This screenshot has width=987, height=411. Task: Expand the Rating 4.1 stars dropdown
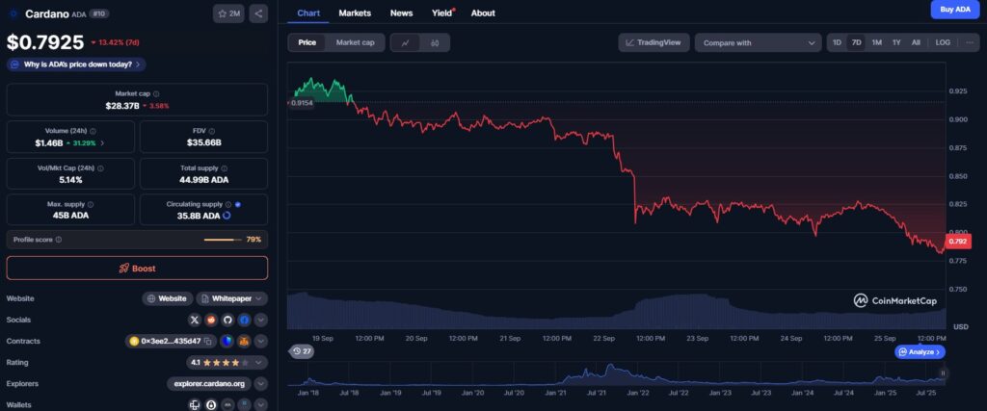click(x=258, y=362)
